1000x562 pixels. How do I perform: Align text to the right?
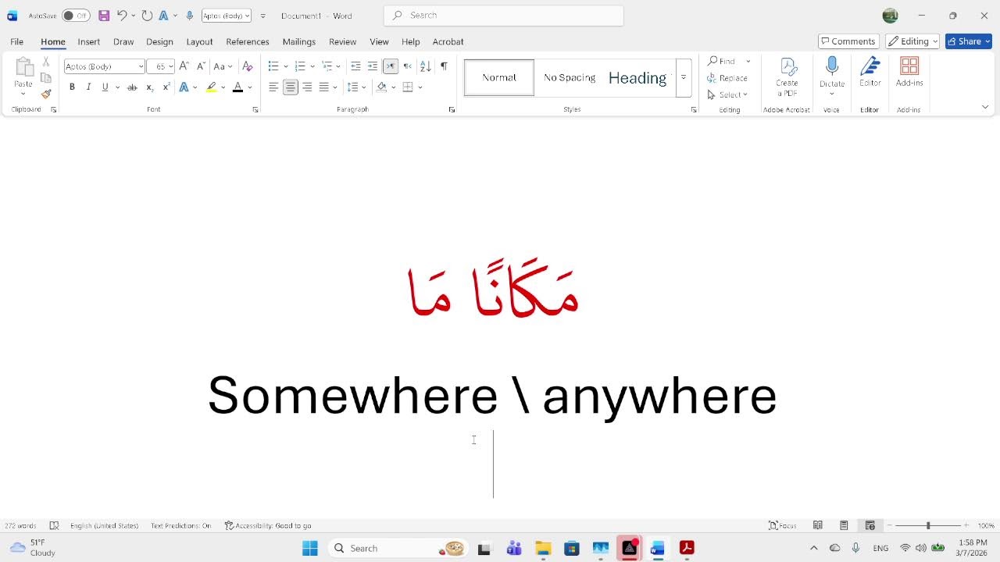(x=307, y=87)
